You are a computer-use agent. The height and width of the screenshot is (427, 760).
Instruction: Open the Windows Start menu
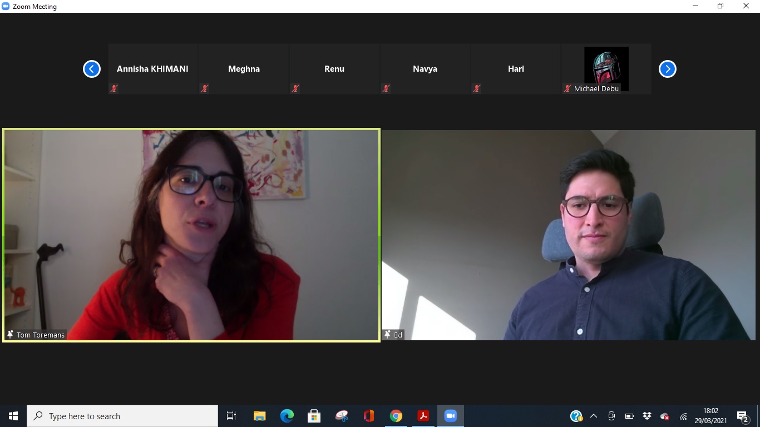click(13, 416)
